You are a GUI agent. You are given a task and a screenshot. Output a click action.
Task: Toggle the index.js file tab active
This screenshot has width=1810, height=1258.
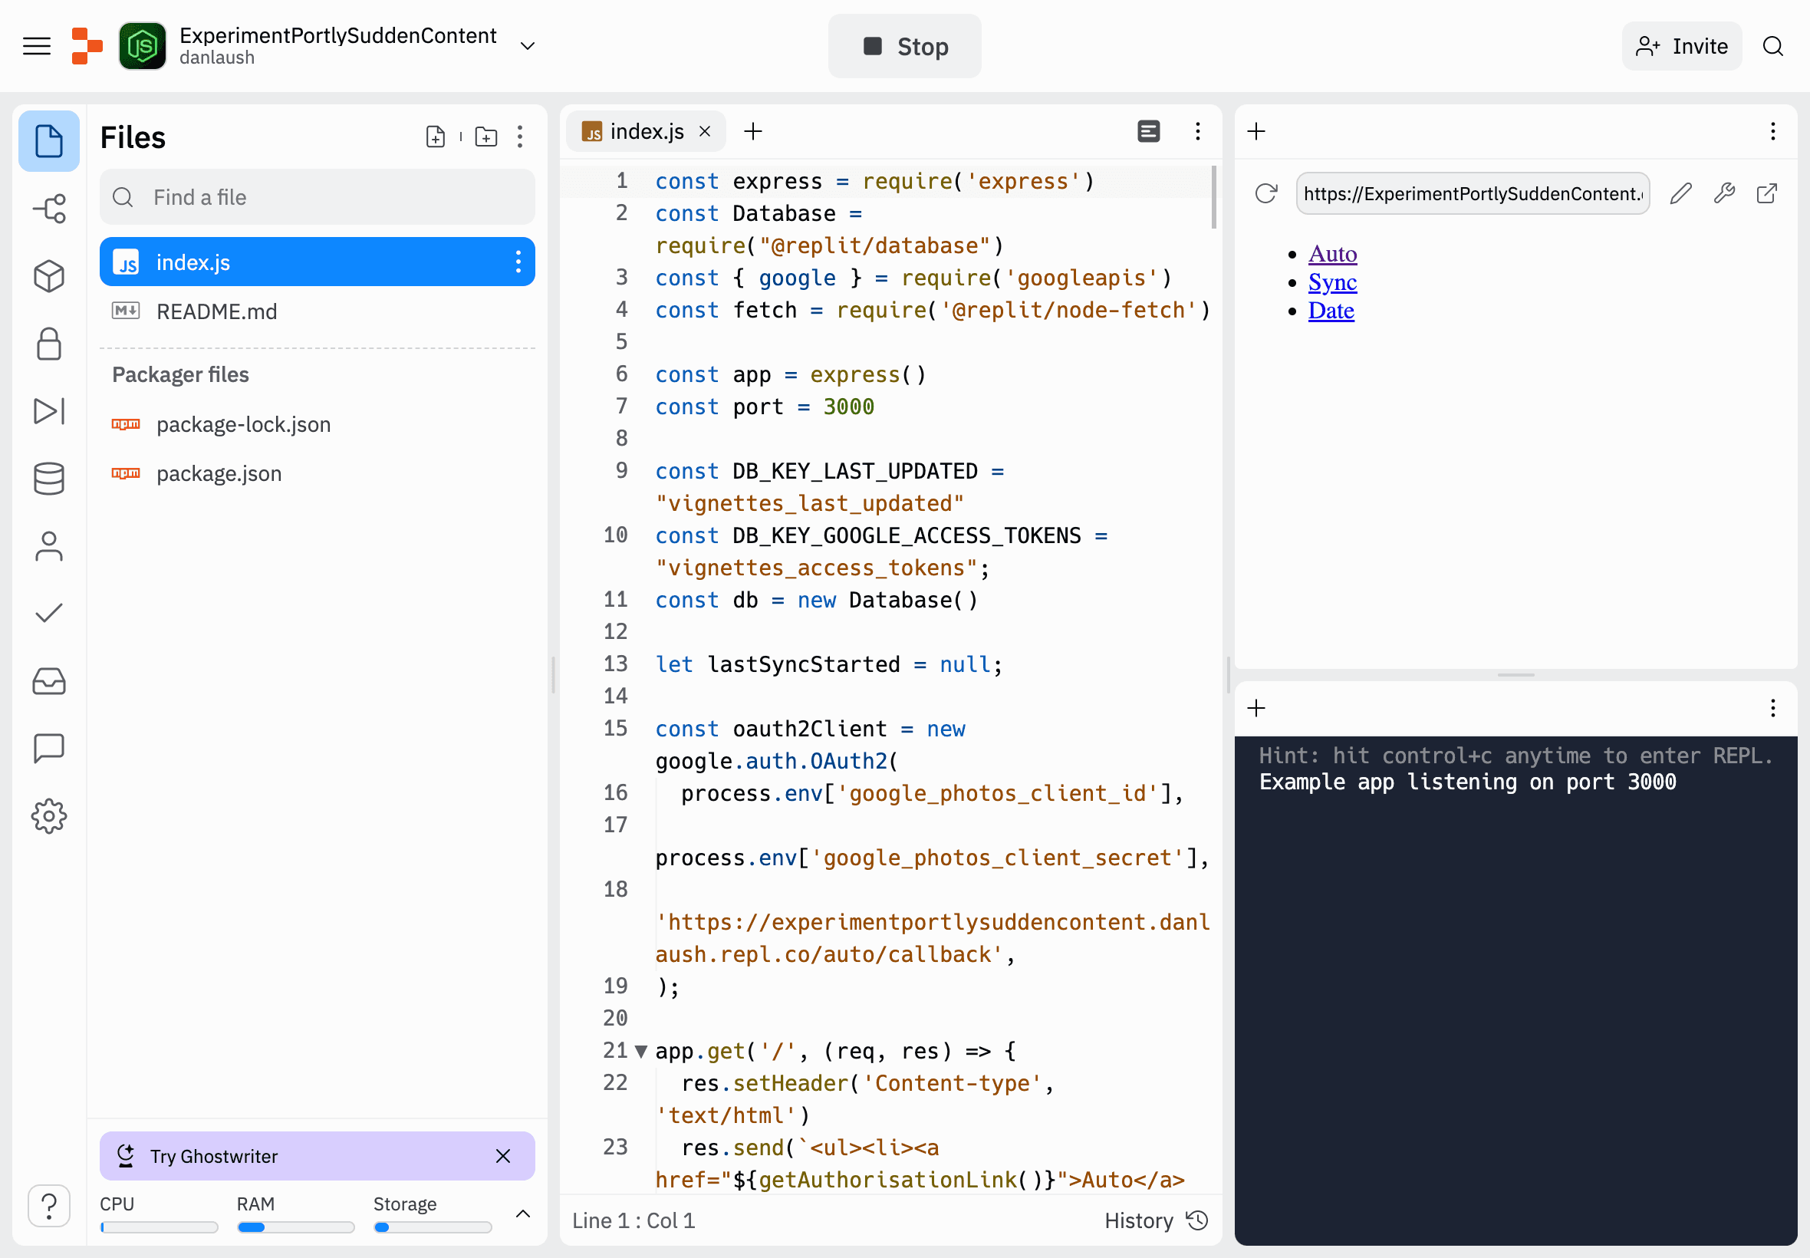(x=643, y=132)
